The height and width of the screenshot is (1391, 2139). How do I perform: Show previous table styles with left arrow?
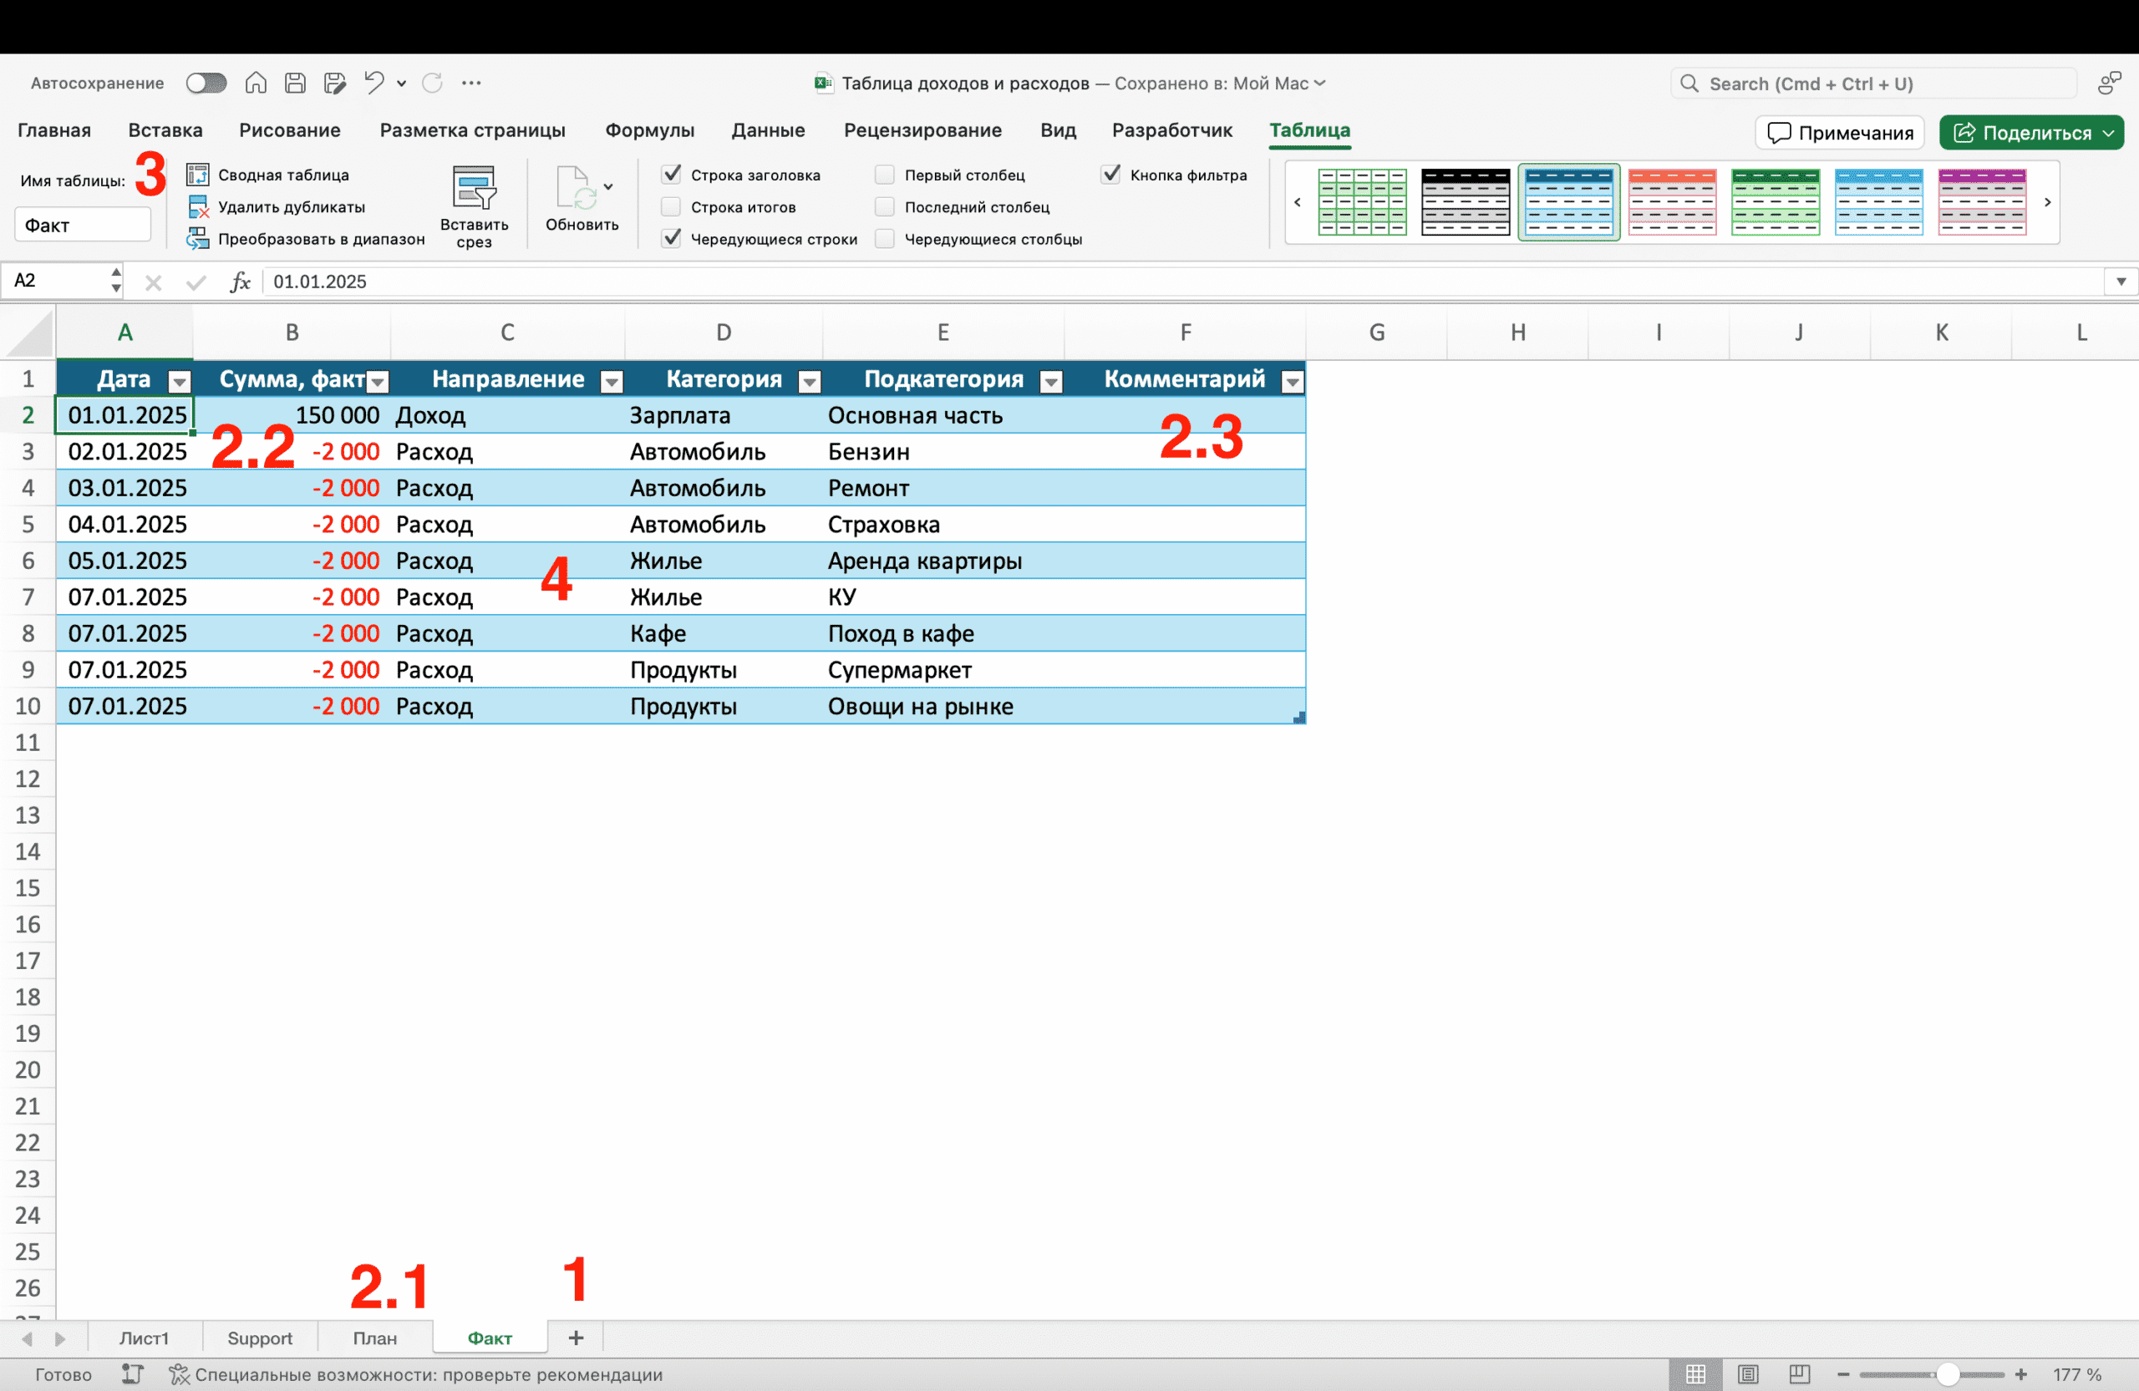1297,202
